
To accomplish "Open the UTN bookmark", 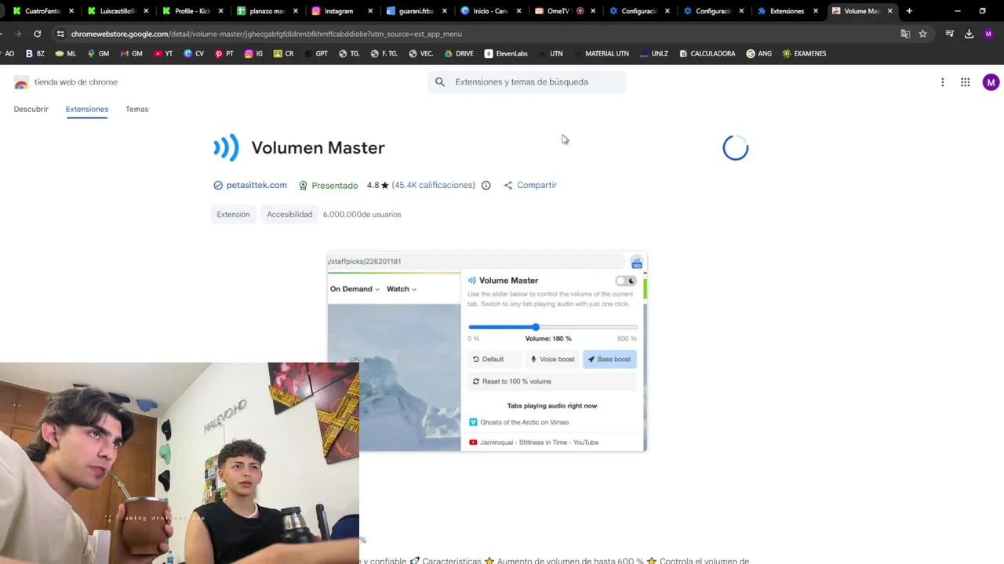I will tap(551, 53).
